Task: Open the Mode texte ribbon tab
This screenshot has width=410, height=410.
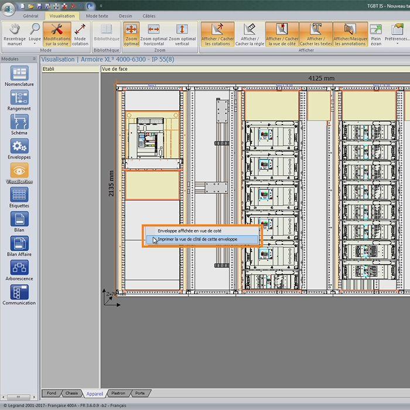Action: [x=97, y=16]
